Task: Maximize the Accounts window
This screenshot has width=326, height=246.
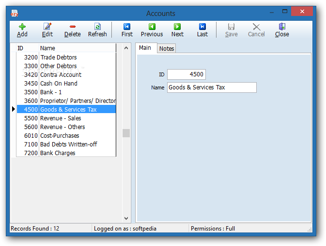Action: click(285, 12)
